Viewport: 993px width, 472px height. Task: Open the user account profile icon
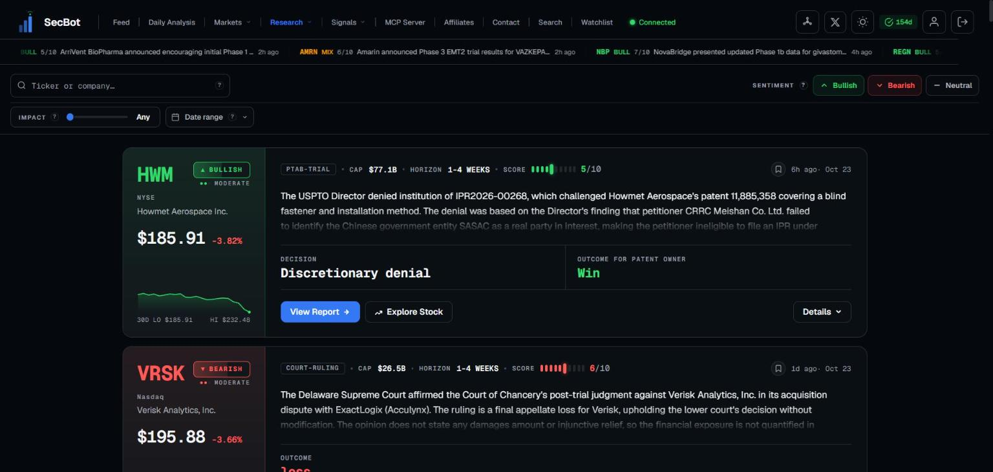(x=934, y=22)
